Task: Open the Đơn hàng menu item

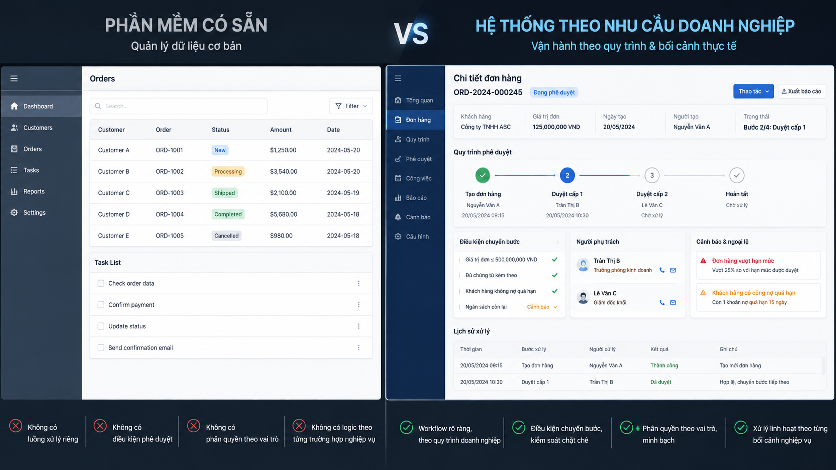Action: [x=416, y=120]
